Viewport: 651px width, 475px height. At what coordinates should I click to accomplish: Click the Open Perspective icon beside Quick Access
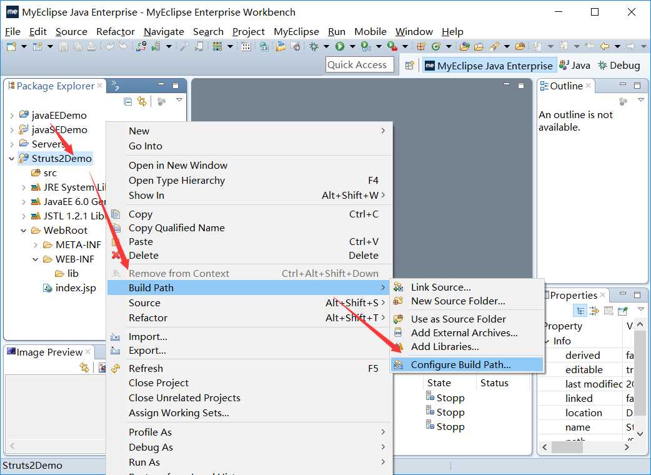click(x=409, y=65)
